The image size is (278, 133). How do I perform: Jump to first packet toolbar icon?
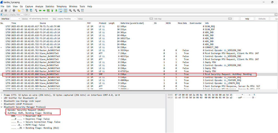coord(52,10)
